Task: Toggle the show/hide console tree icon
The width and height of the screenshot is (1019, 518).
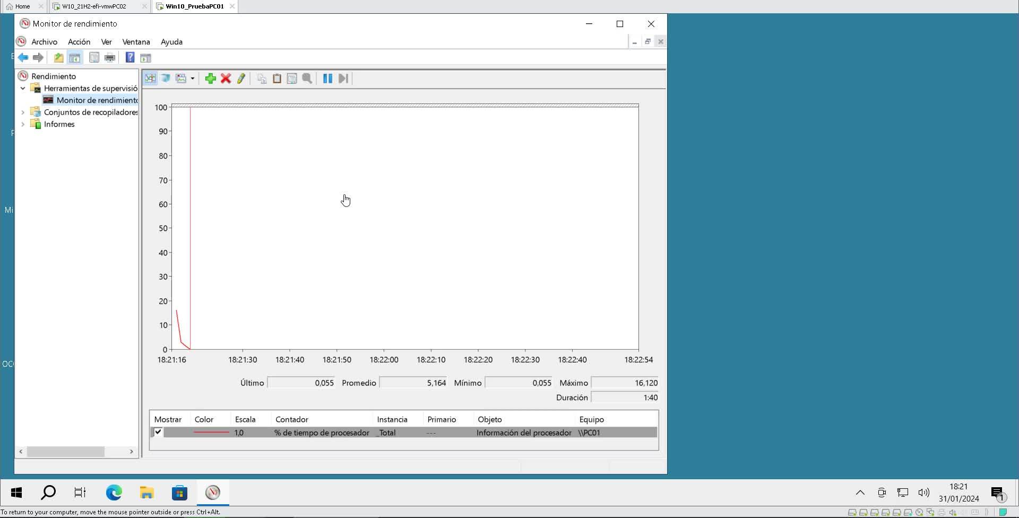Action: tap(75, 57)
